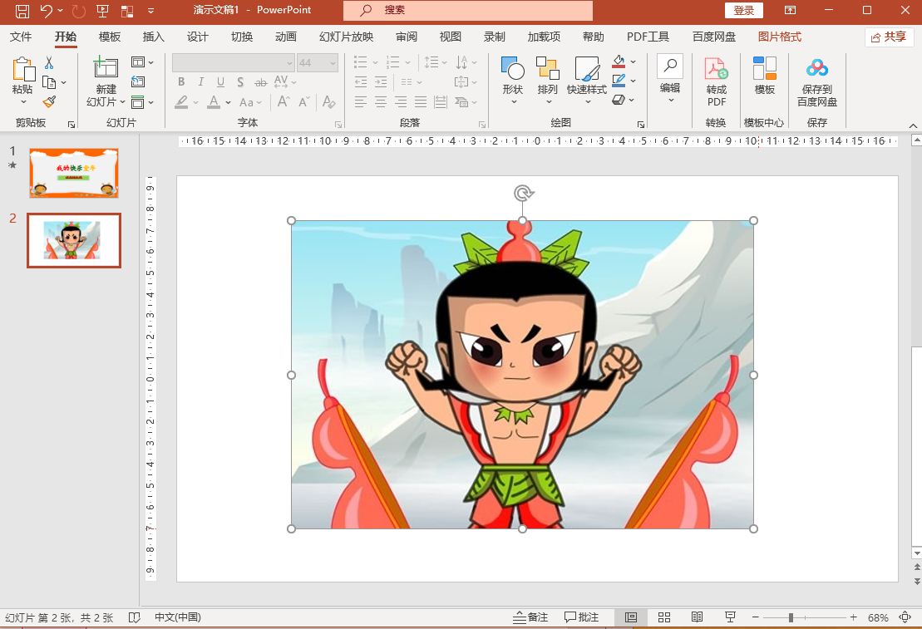Toggle the 备注 notes pane

[530, 617]
